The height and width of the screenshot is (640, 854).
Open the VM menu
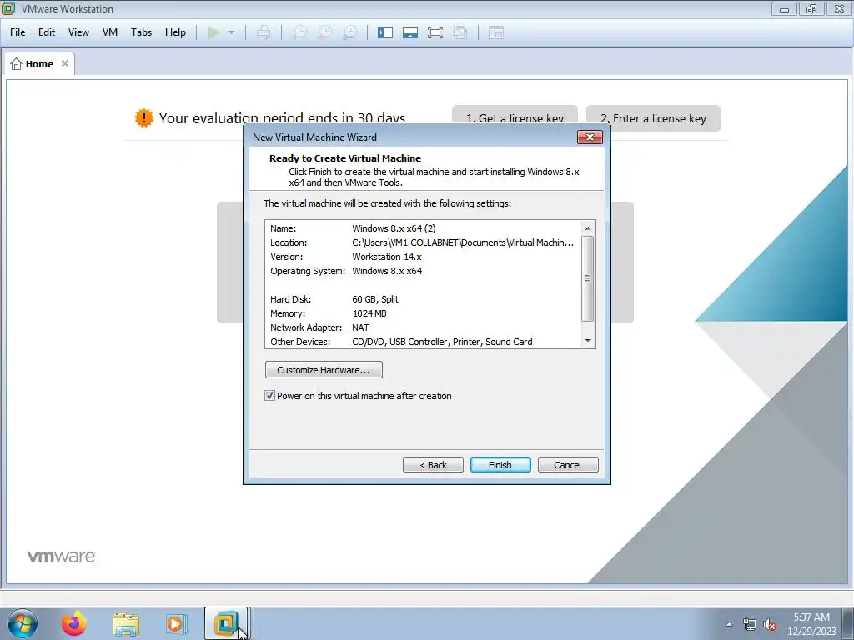[110, 32]
